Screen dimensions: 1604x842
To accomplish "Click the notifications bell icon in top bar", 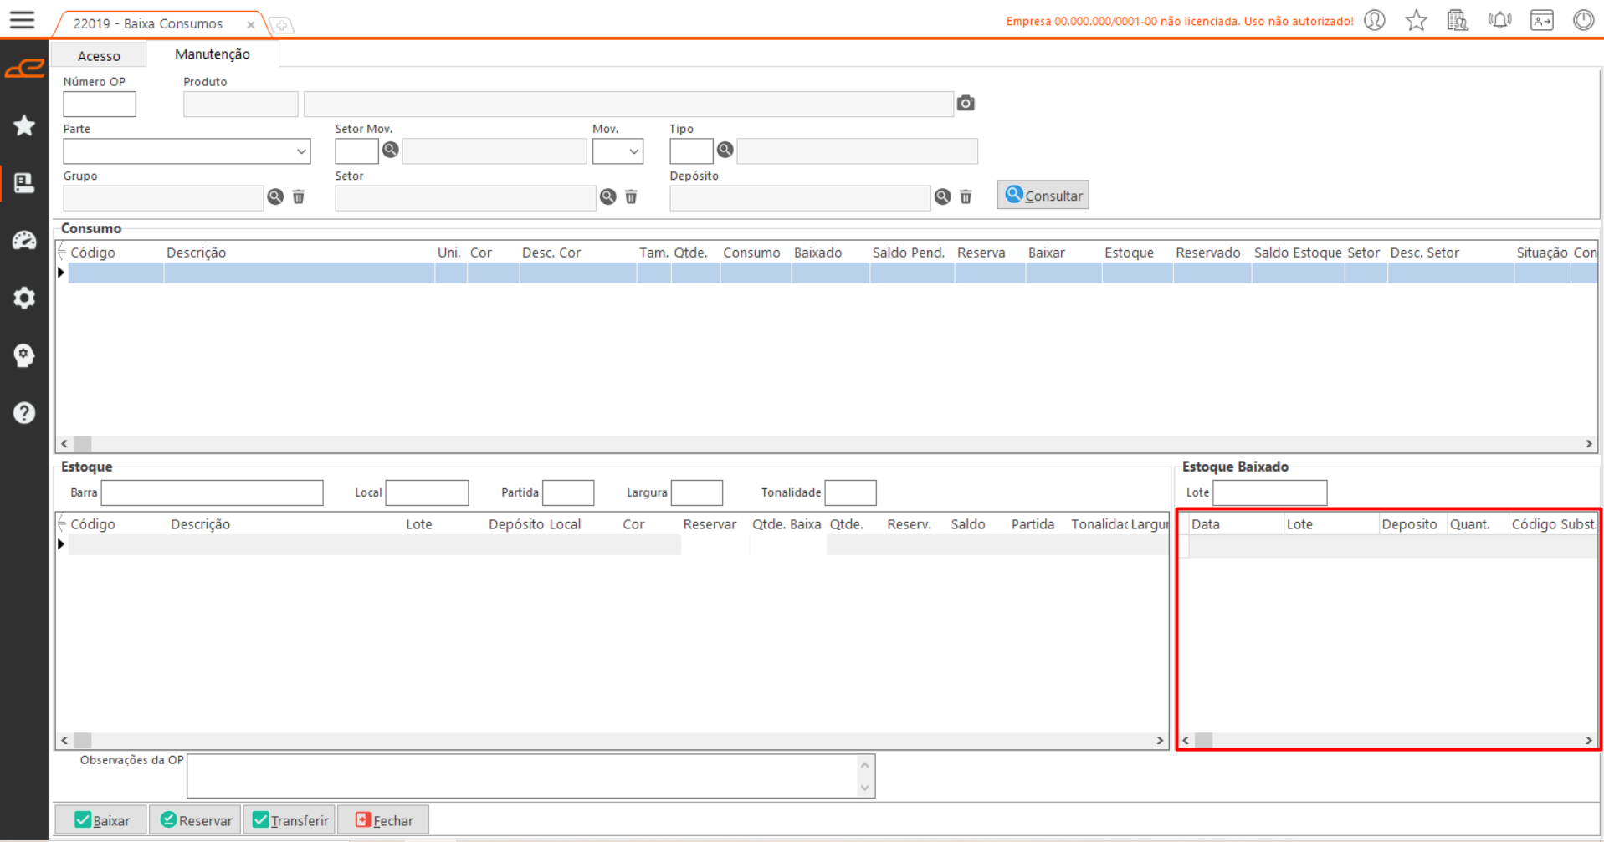I will [1499, 20].
